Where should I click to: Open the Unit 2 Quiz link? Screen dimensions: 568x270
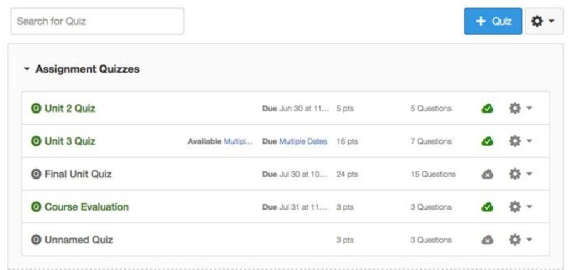tap(70, 108)
